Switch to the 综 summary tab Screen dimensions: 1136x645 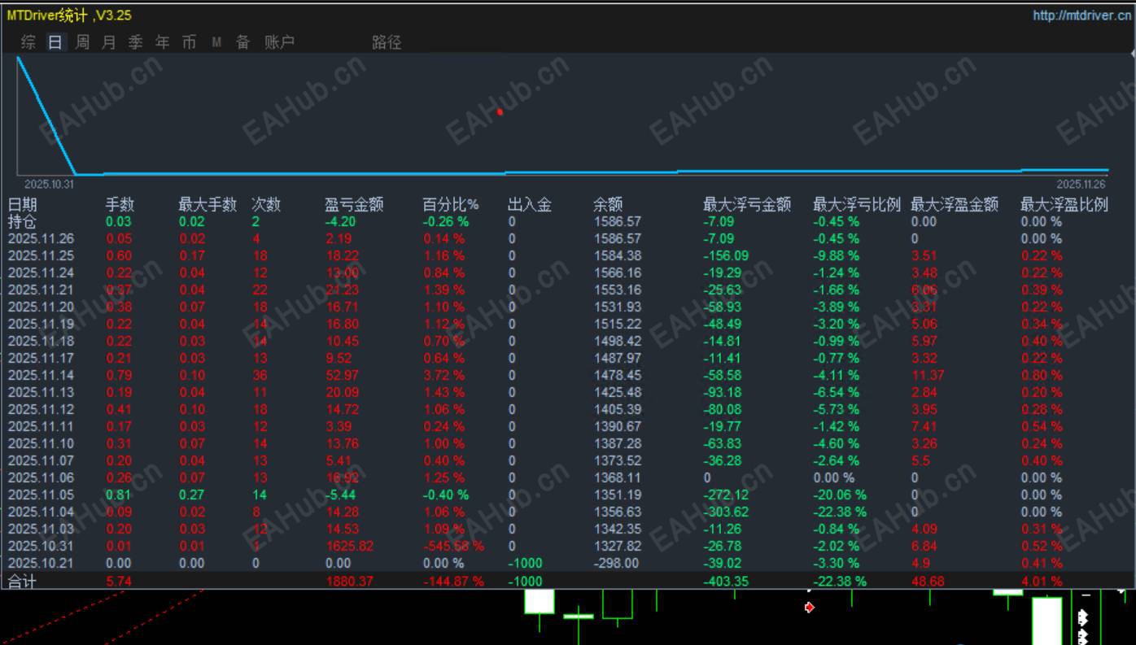pos(28,42)
